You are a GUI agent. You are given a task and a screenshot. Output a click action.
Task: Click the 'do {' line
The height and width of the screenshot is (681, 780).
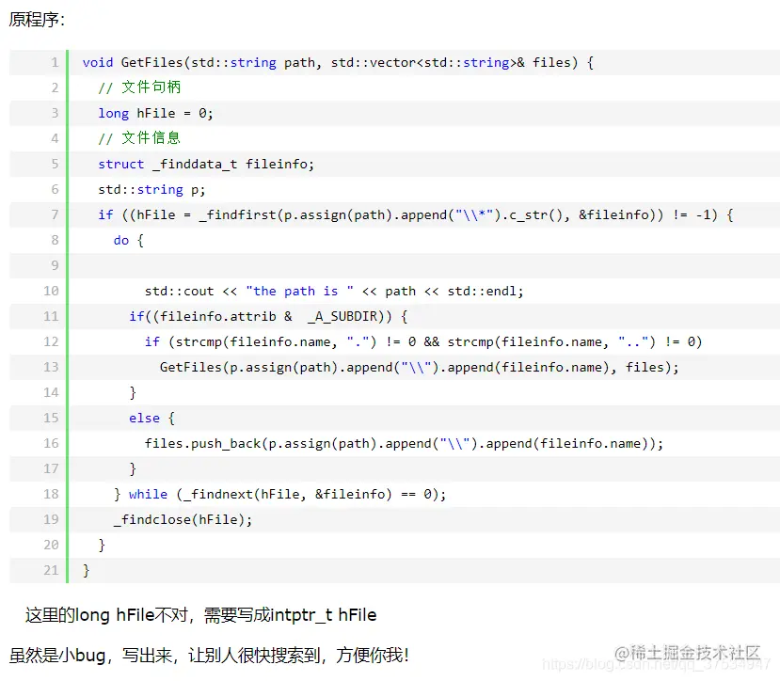[x=128, y=240]
